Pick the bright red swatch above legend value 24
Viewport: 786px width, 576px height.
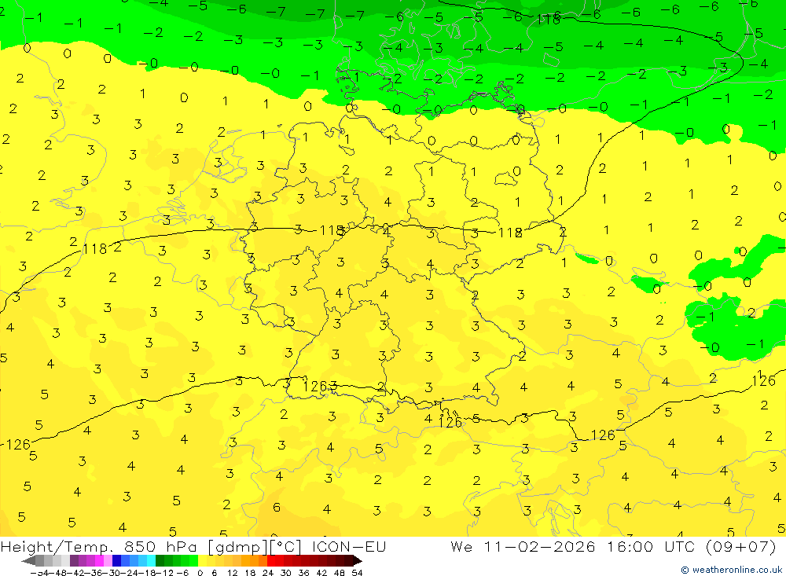[x=271, y=560]
